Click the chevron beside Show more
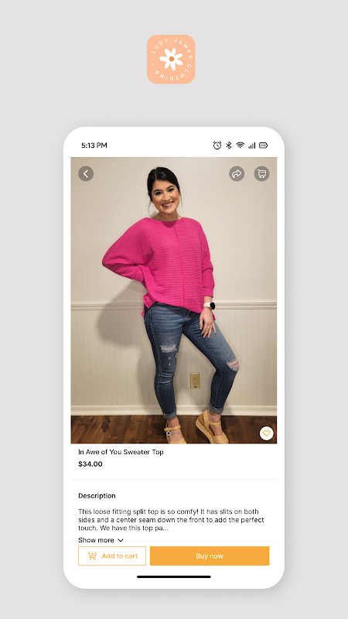 click(121, 540)
